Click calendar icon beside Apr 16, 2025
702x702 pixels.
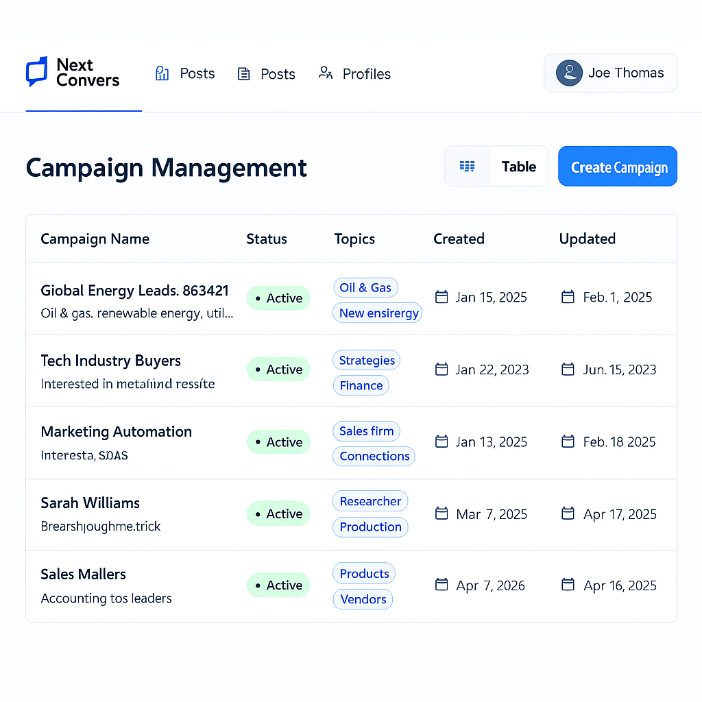[x=568, y=585]
